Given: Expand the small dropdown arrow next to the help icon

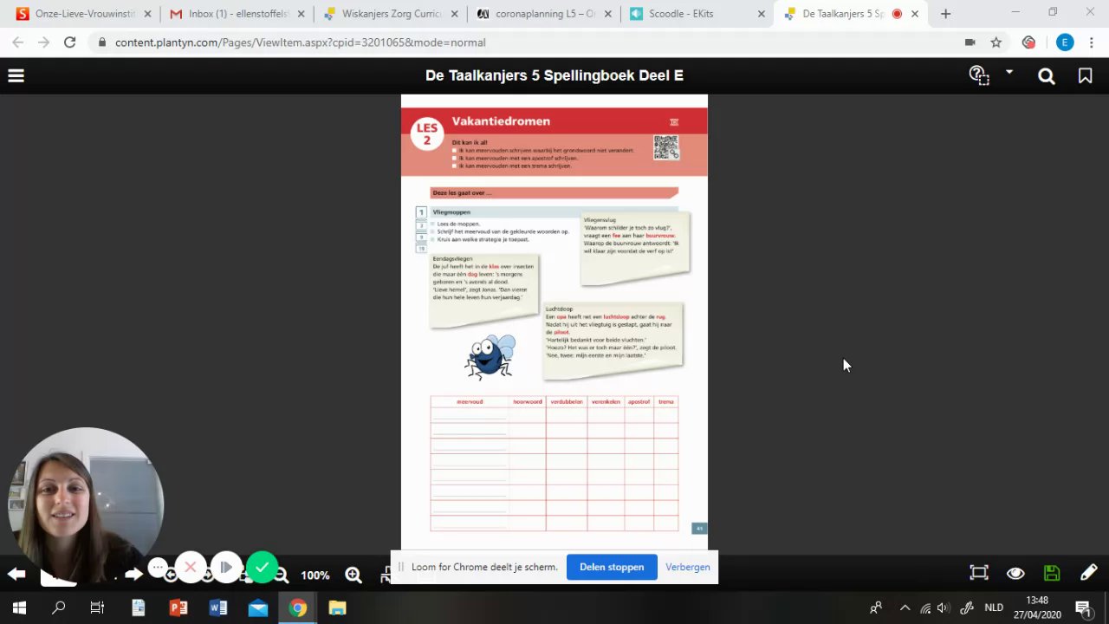Looking at the screenshot, I should click(x=1008, y=73).
